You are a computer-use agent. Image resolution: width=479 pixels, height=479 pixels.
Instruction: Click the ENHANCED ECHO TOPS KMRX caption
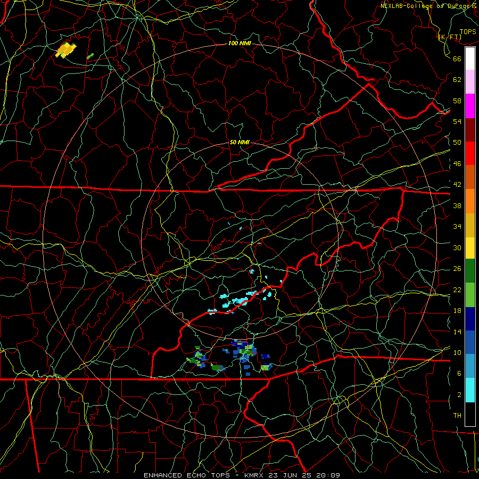(242, 475)
